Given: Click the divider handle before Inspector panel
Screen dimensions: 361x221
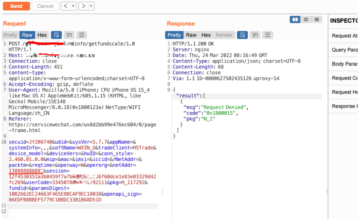Looking at the screenshot, I should click(x=327, y=192).
